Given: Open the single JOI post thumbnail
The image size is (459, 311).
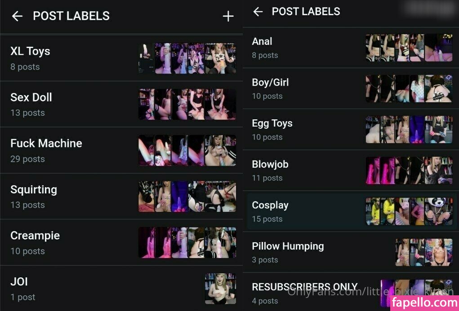Looking at the screenshot, I should pos(220,289).
